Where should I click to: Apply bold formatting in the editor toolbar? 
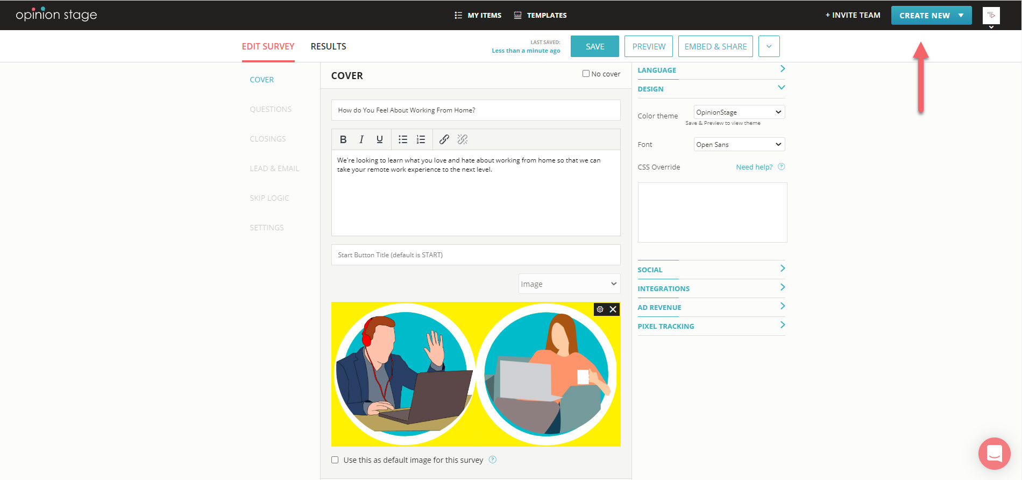click(343, 139)
